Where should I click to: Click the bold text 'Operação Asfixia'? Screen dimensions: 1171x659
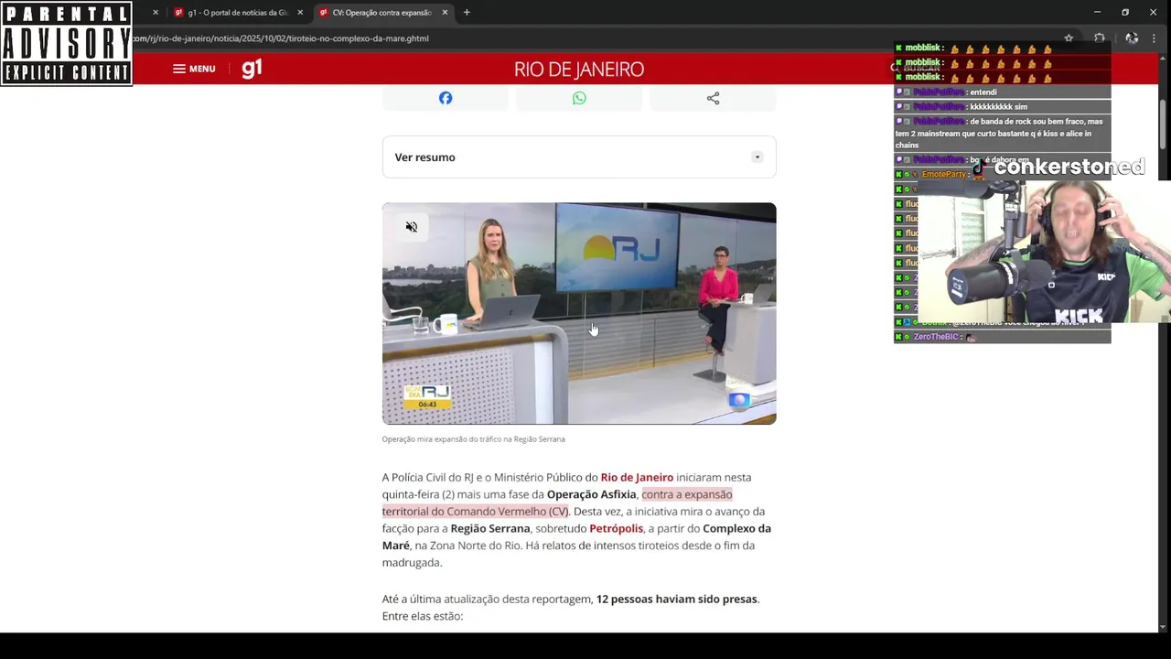pyautogui.click(x=591, y=494)
